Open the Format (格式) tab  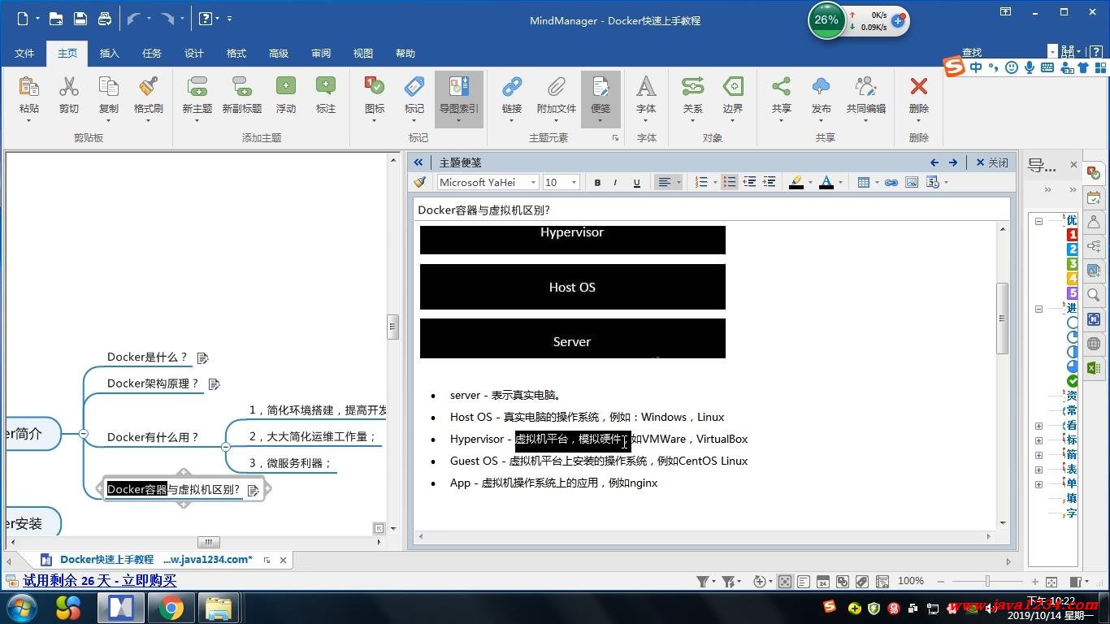click(x=236, y=53)
